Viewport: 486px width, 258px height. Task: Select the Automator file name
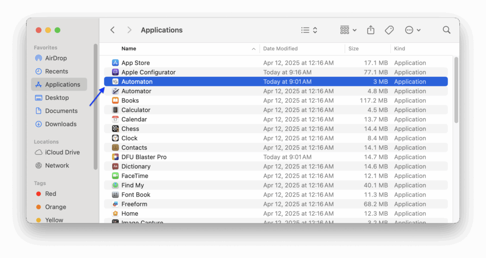[x=136, y=91]
